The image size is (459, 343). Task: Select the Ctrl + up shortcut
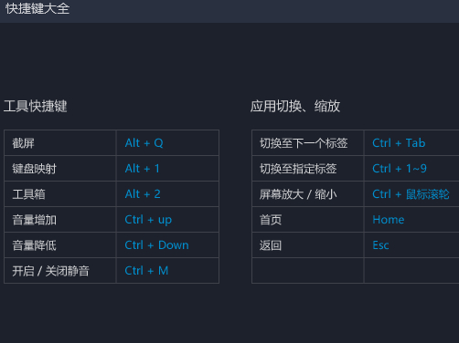coord(148,220)
